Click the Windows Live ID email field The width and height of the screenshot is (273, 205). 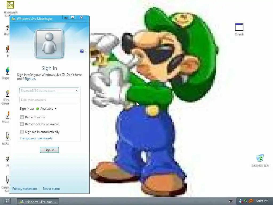[49, 91]
